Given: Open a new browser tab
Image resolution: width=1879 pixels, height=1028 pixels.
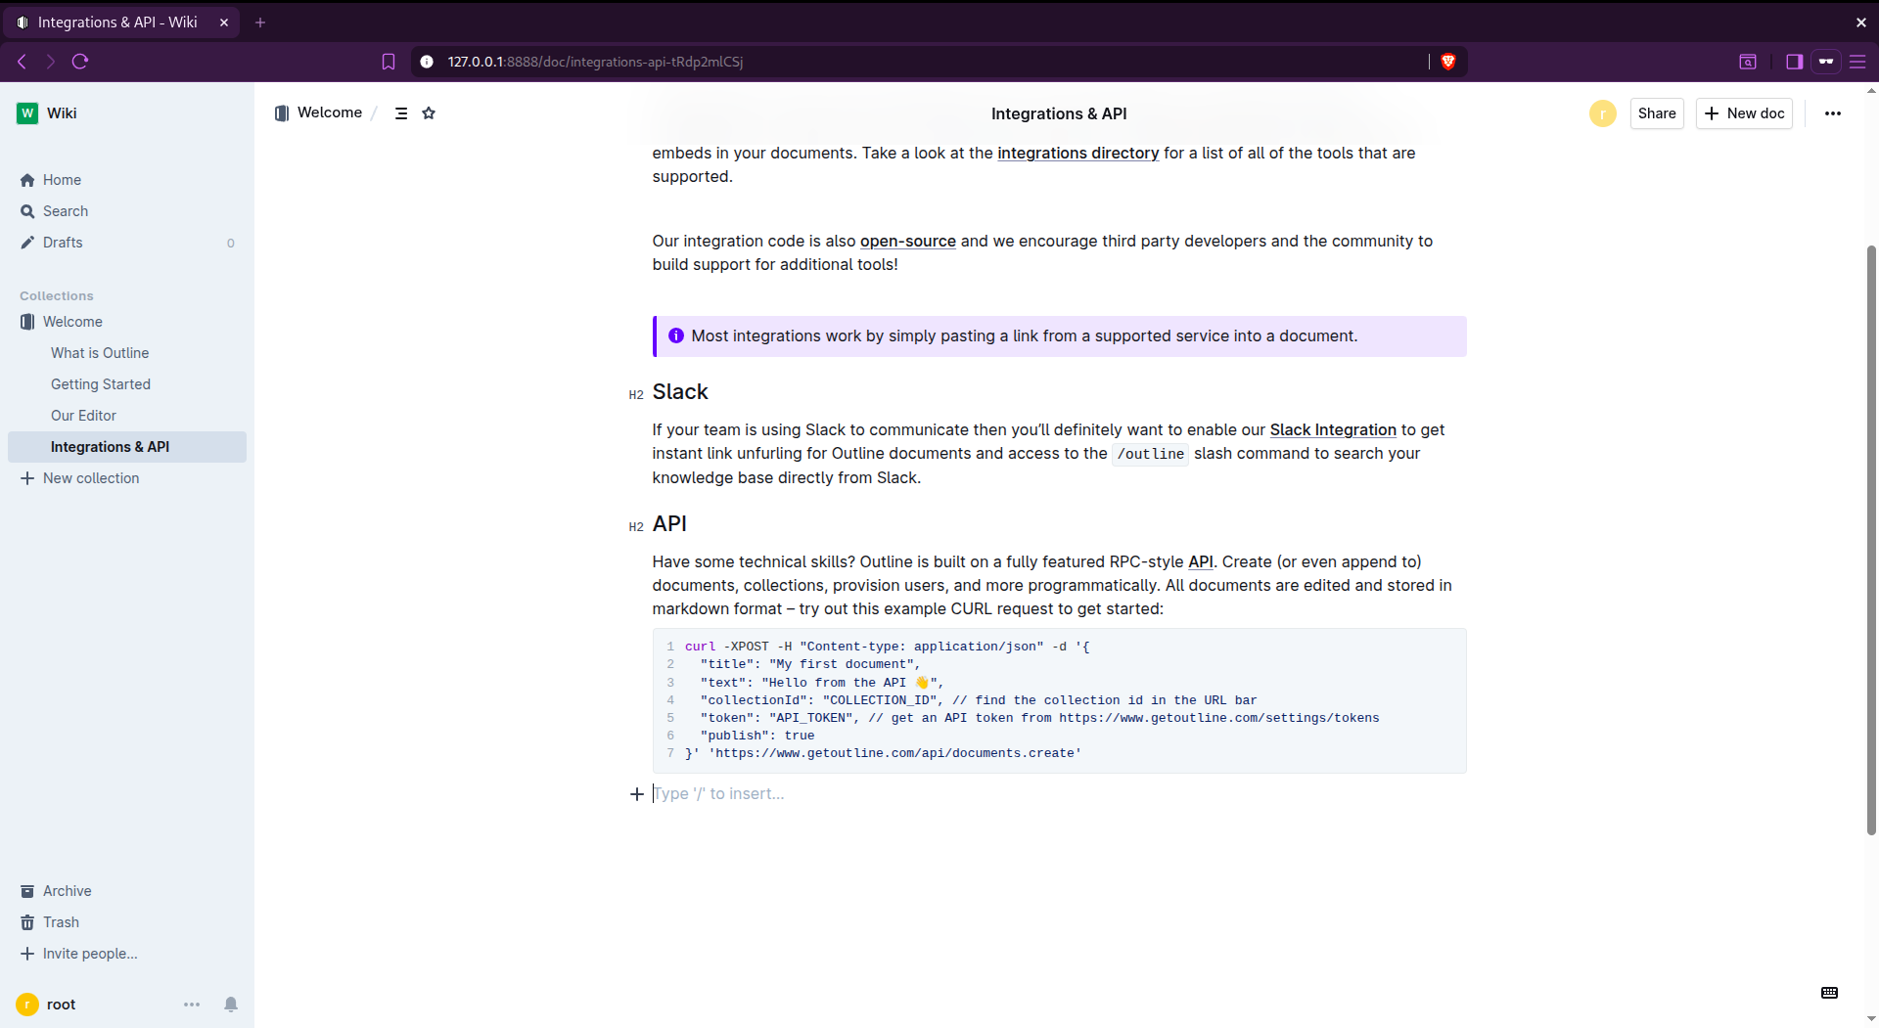Looking at the screenshot, I should click(260, 22).
